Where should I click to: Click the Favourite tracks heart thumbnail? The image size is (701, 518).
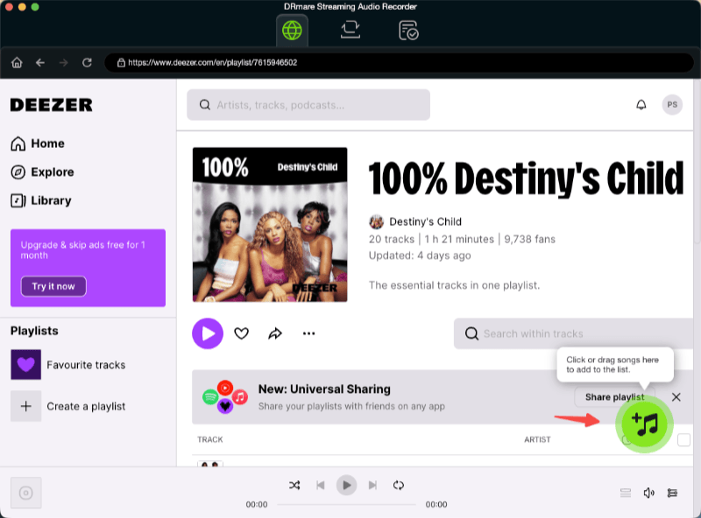[x=26, y=365]
